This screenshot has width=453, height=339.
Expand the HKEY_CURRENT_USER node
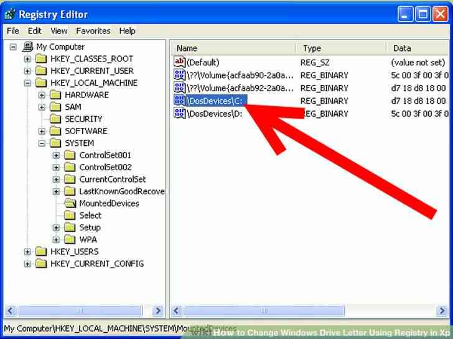click(27, 71)
